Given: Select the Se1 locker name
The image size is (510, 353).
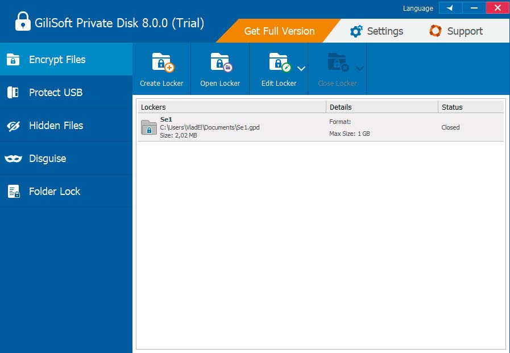Looking at the screenshot, I should [166, 119].
